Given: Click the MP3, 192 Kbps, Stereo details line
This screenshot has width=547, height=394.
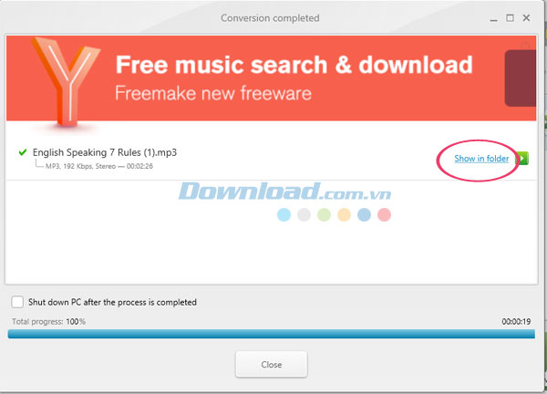Looking at the screenshot, I should (99, 166).
